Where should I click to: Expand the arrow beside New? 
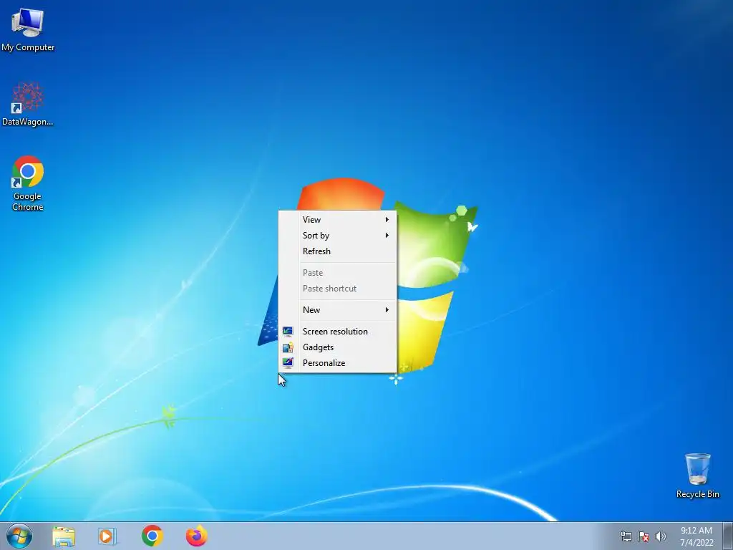[387, 309]
